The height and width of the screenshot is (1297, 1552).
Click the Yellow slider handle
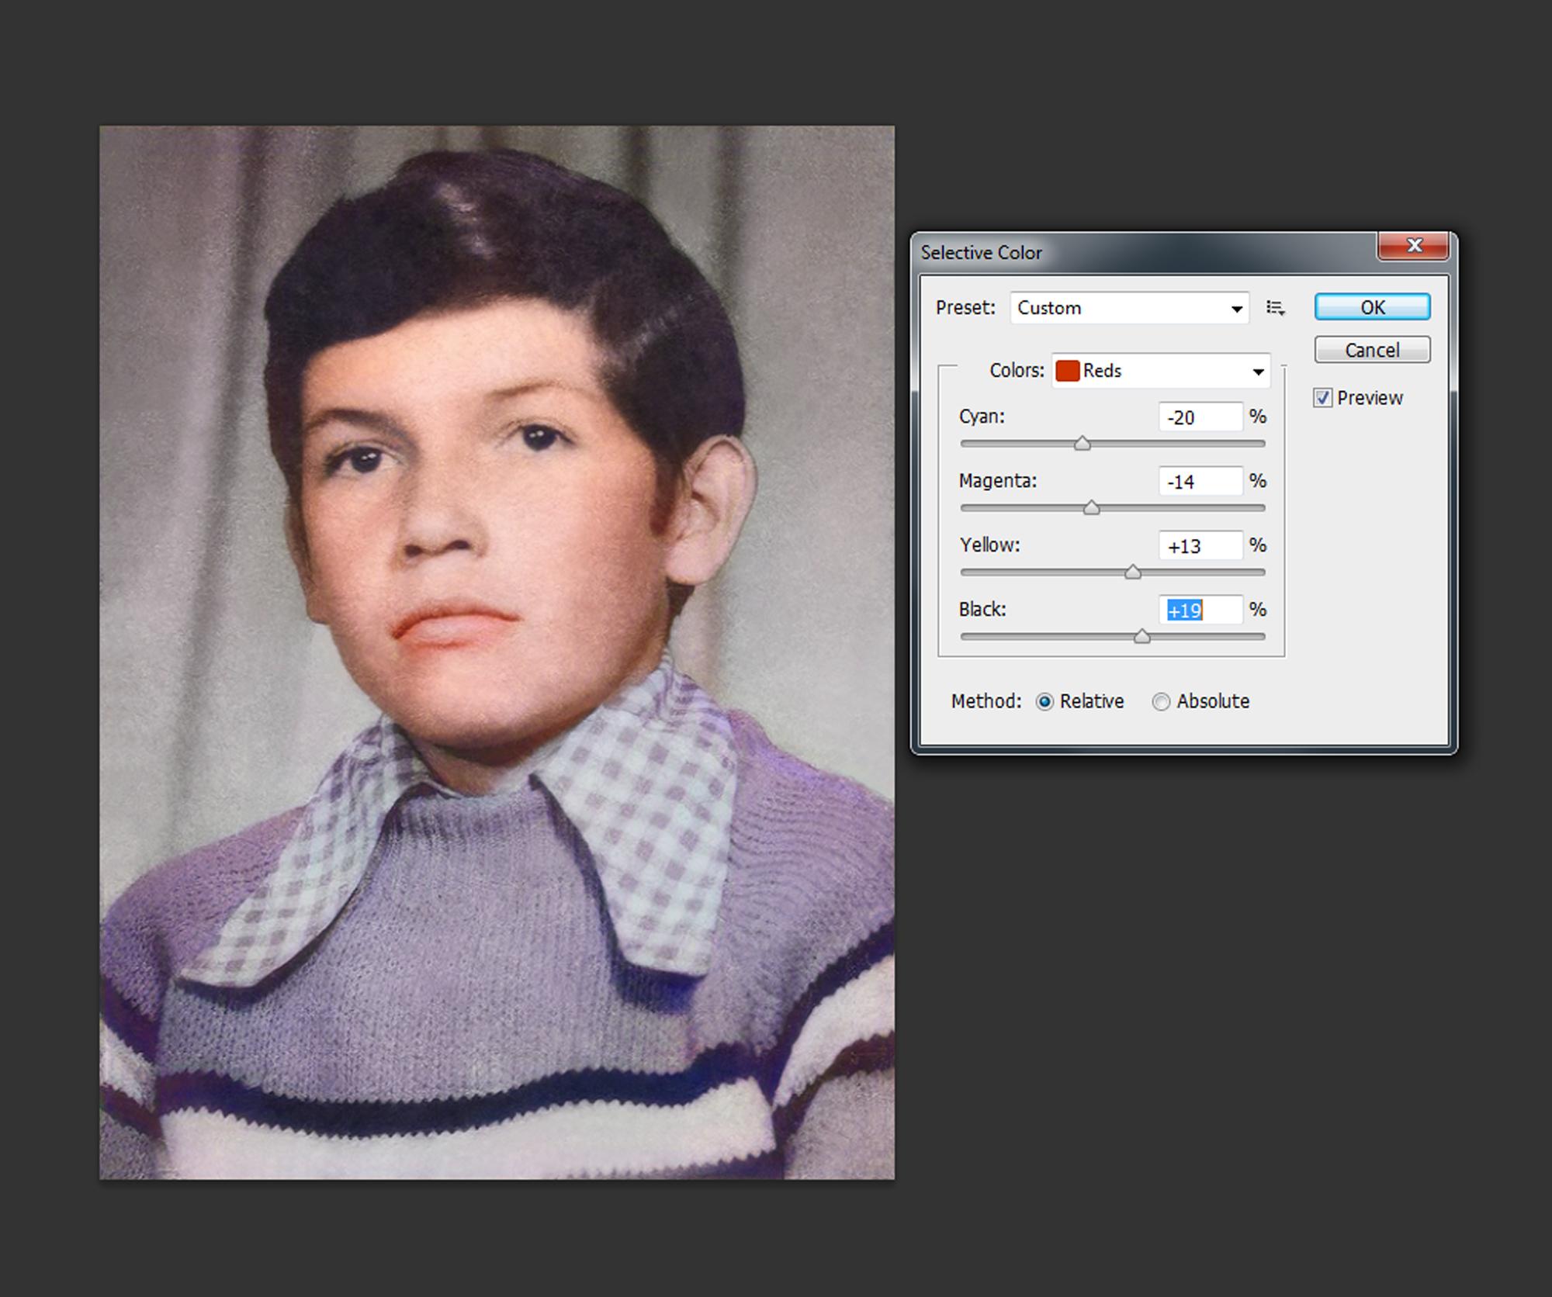click(1133, 572)
